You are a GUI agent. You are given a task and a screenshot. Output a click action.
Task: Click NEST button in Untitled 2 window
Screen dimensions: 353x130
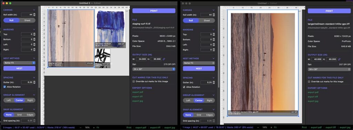tap(19, 68)
